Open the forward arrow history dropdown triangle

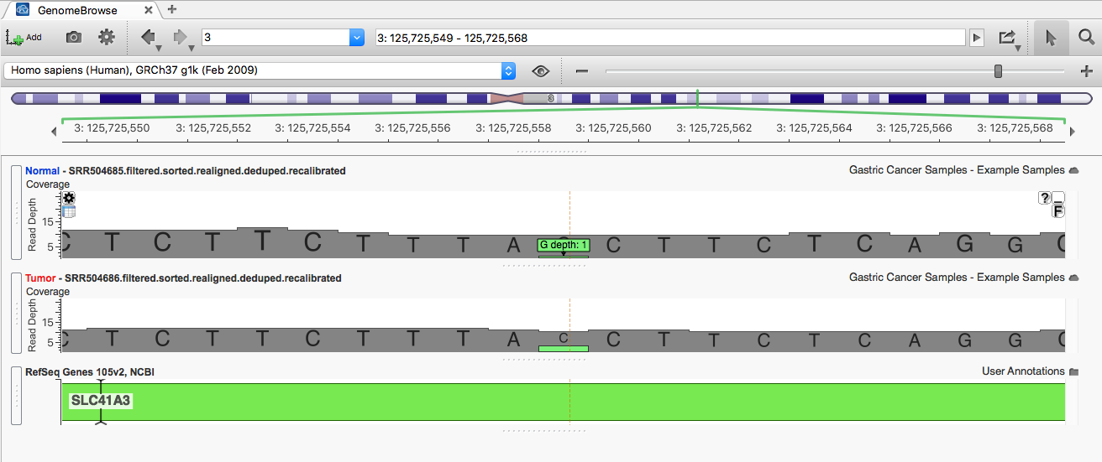point(191,48)
